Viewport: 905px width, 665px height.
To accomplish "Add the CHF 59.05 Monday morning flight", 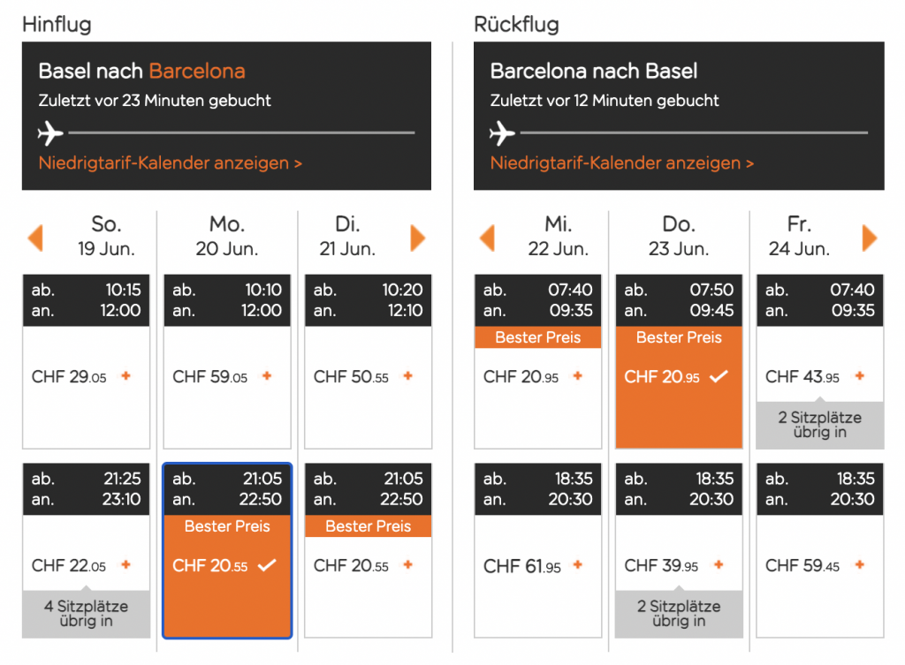I will (x=267, y=376).
